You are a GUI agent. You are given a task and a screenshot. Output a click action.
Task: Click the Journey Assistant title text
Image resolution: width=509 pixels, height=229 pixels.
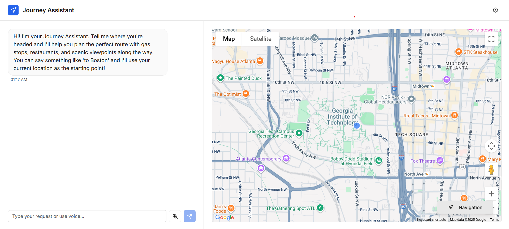[x=48, y=10]
